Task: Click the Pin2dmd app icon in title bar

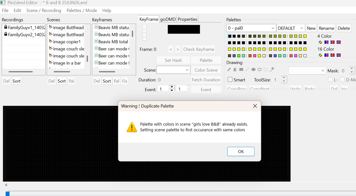Action: click(x=3, y=2)
